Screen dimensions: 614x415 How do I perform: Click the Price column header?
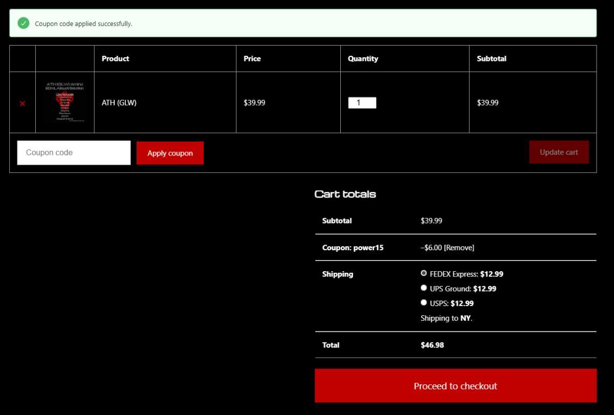[x=252, y=59]
